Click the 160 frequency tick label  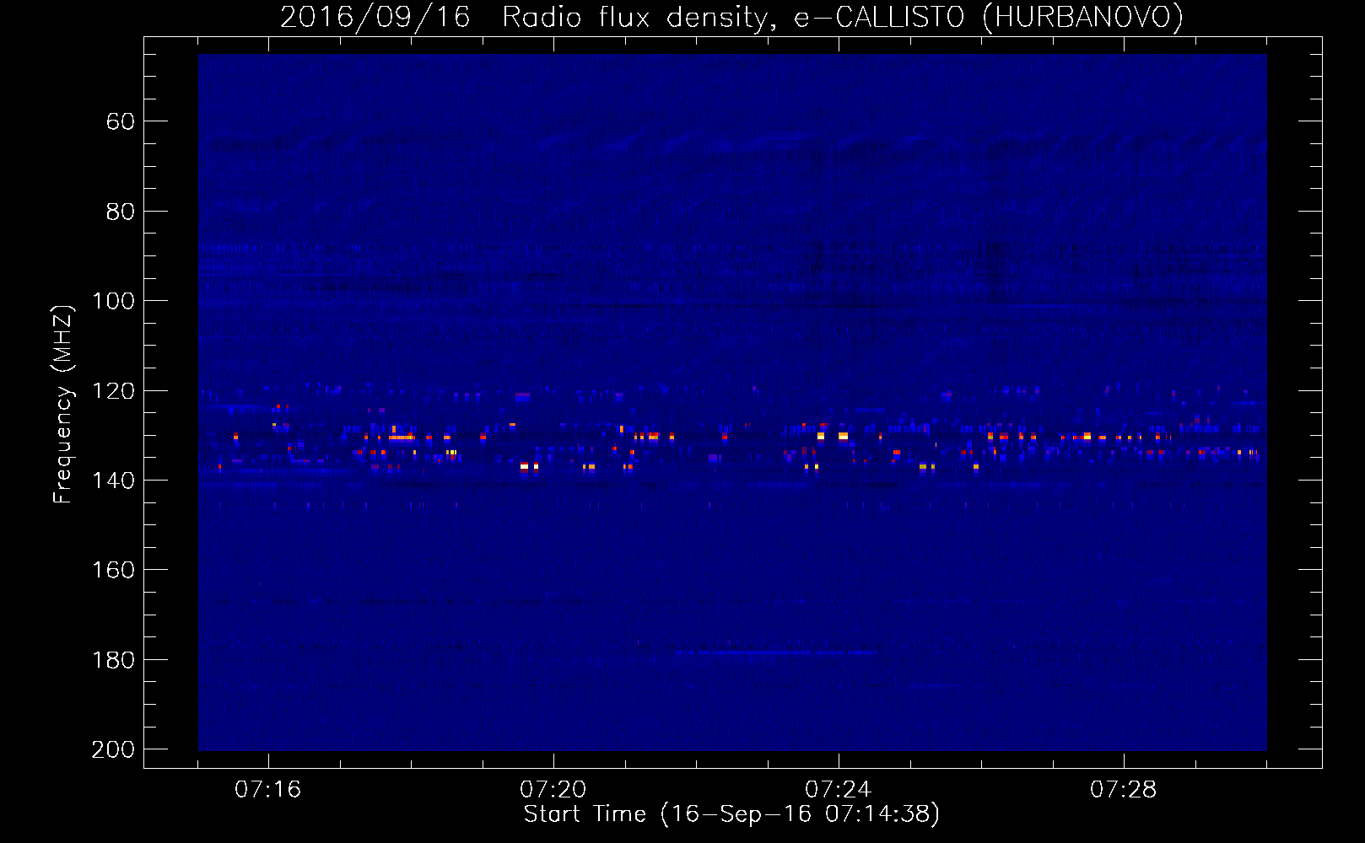(113, 571)
